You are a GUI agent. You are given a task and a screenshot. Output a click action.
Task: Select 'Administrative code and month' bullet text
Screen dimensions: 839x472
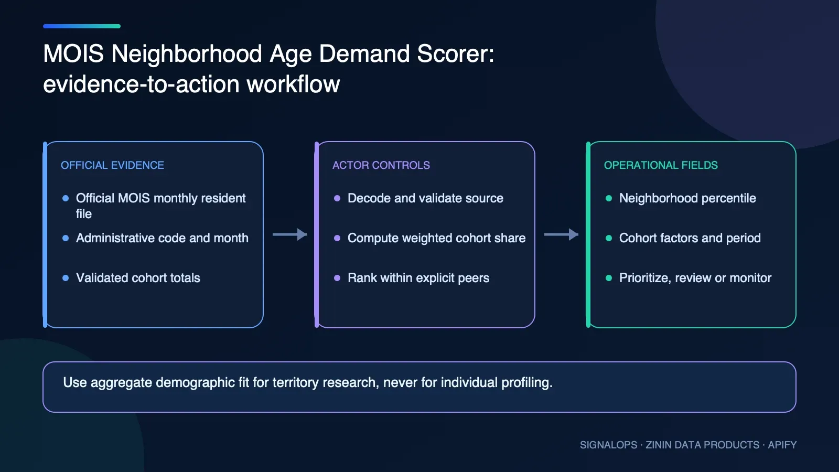click(x=162, y=238)
